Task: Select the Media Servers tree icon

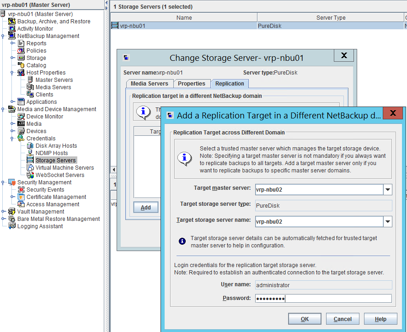Action: (30, 87)
